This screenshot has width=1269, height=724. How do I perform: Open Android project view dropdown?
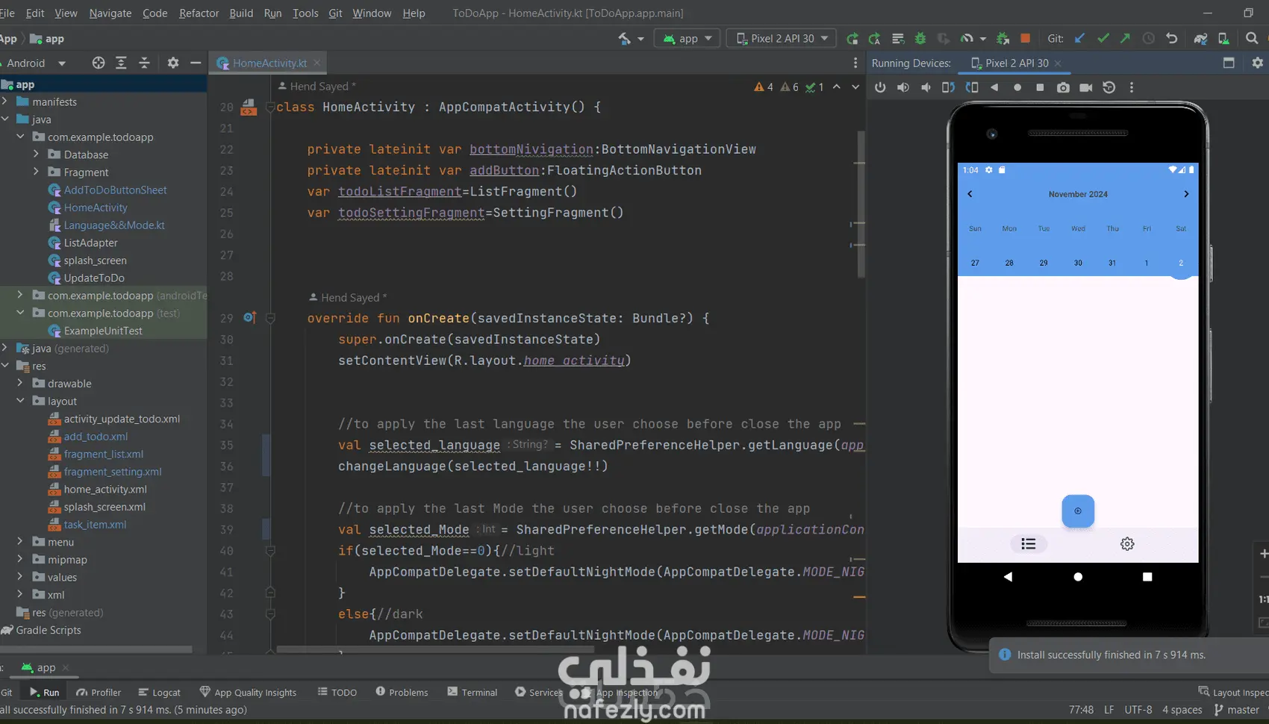tap(36, 63)
